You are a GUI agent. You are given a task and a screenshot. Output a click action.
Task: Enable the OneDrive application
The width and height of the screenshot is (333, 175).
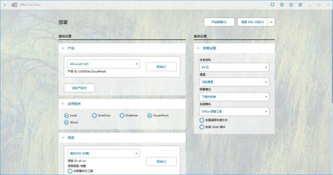94,115
